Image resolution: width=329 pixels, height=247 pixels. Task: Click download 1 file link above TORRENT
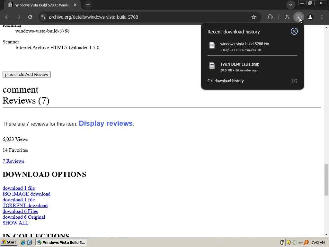pyautogui.click(x=19, y=200)
